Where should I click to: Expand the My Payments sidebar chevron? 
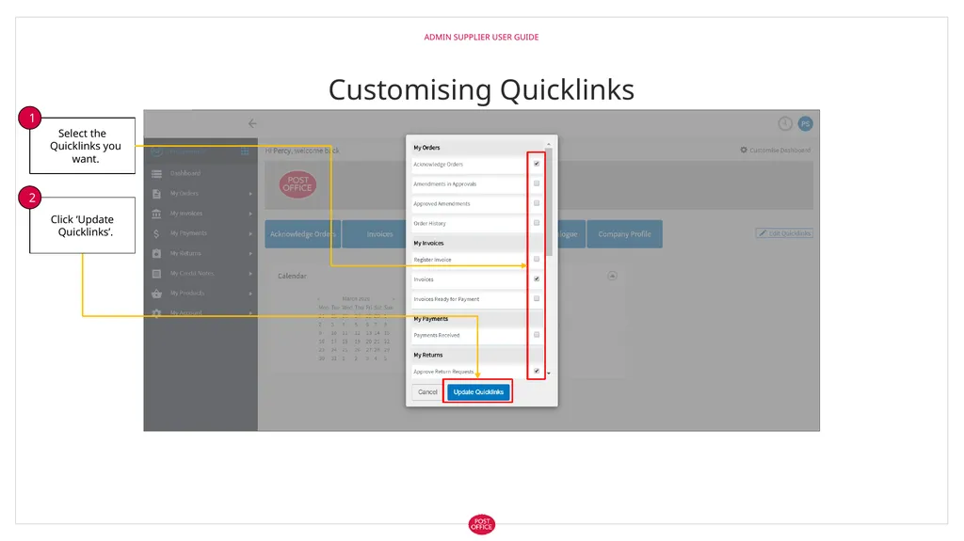pos(250,233)
